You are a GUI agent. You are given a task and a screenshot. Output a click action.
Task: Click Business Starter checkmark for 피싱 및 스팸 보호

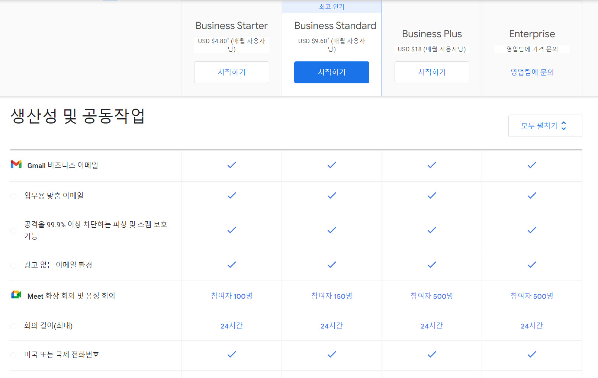point(232,230)
